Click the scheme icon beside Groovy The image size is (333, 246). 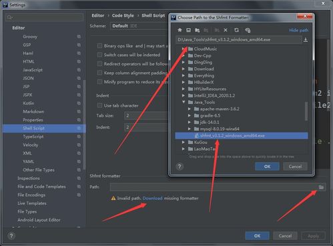coord(79,37)
